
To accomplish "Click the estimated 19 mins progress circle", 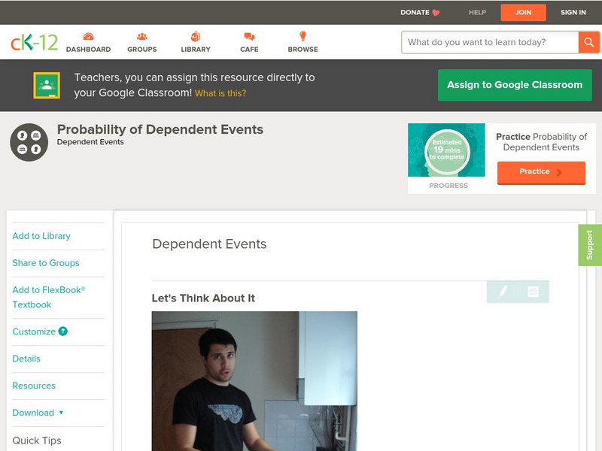I will 447,150.
